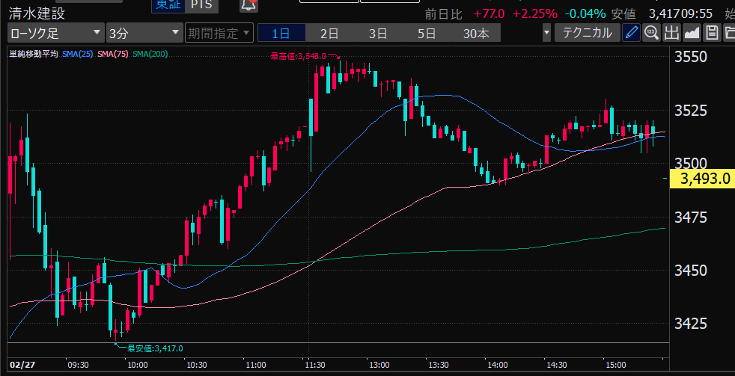This screenshot has width=735, height=376.
Task: Expand the arrow dropdown beside テクニカル
Action: [547, 33]
